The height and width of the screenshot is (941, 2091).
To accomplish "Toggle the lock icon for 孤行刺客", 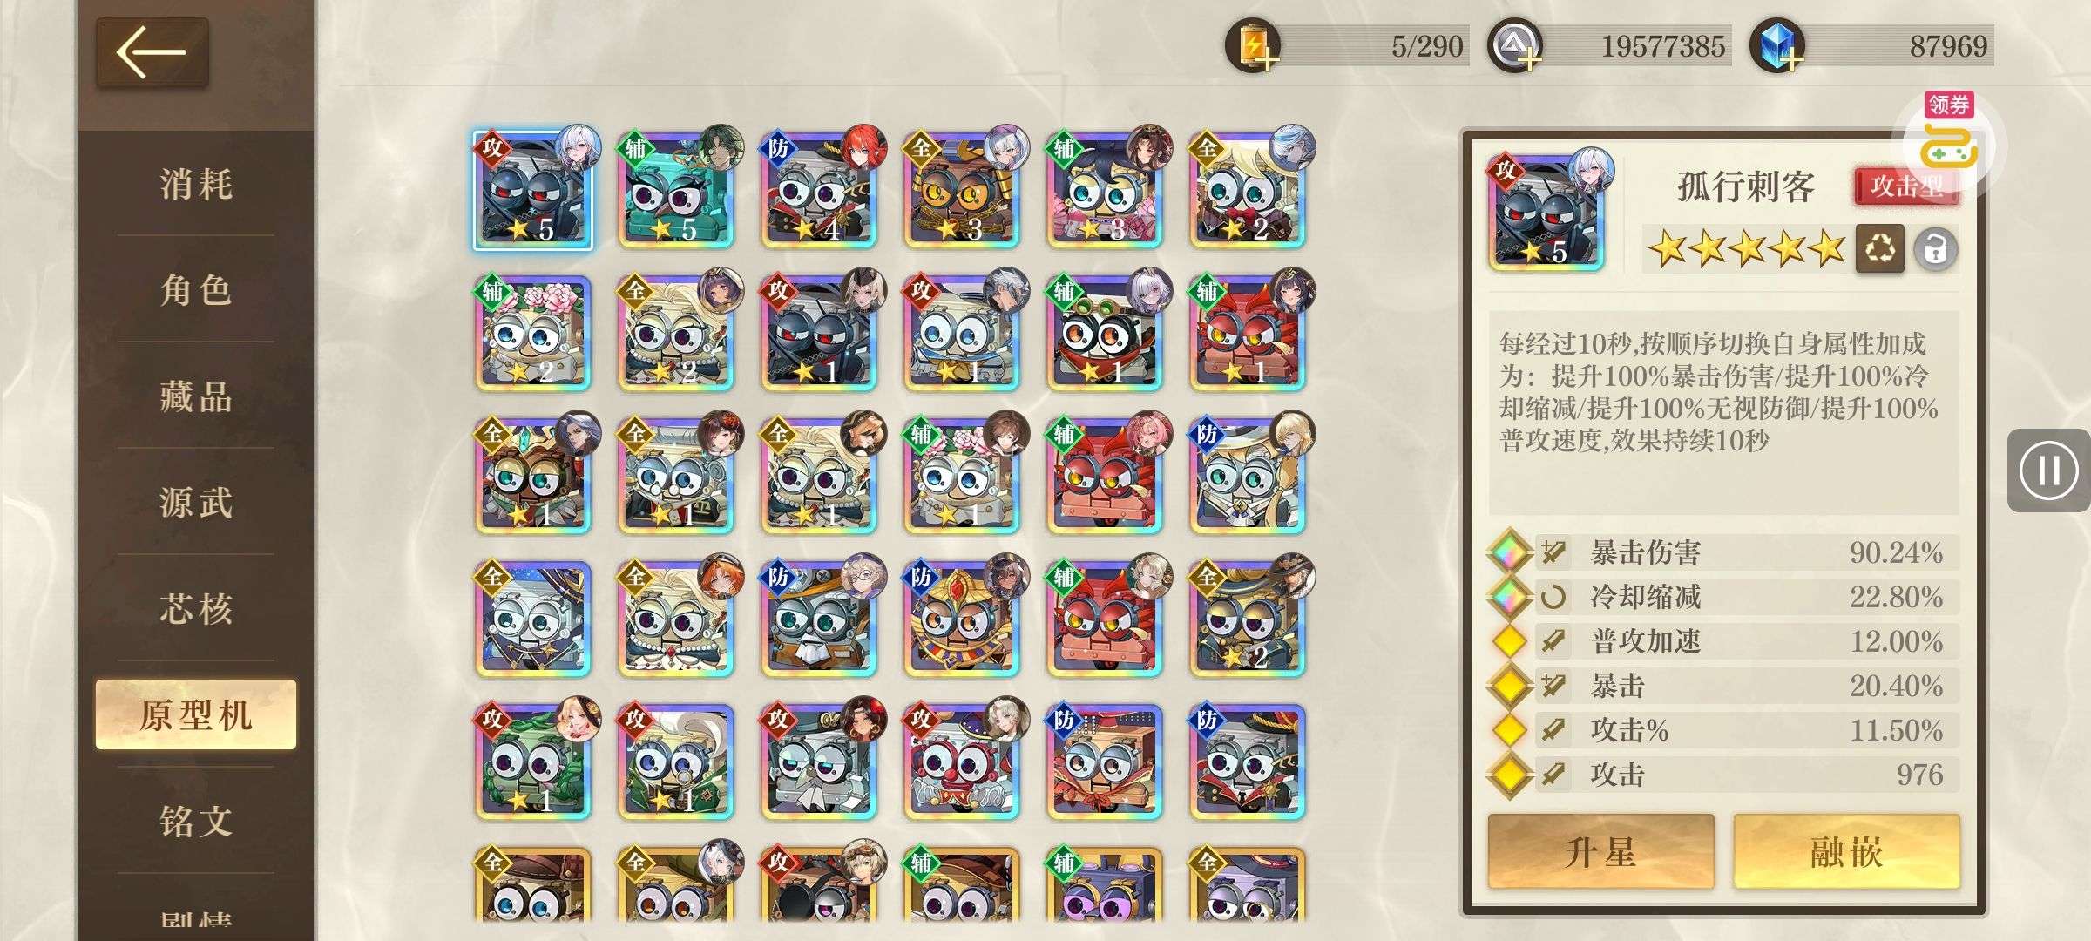I will pos(1935,250).
